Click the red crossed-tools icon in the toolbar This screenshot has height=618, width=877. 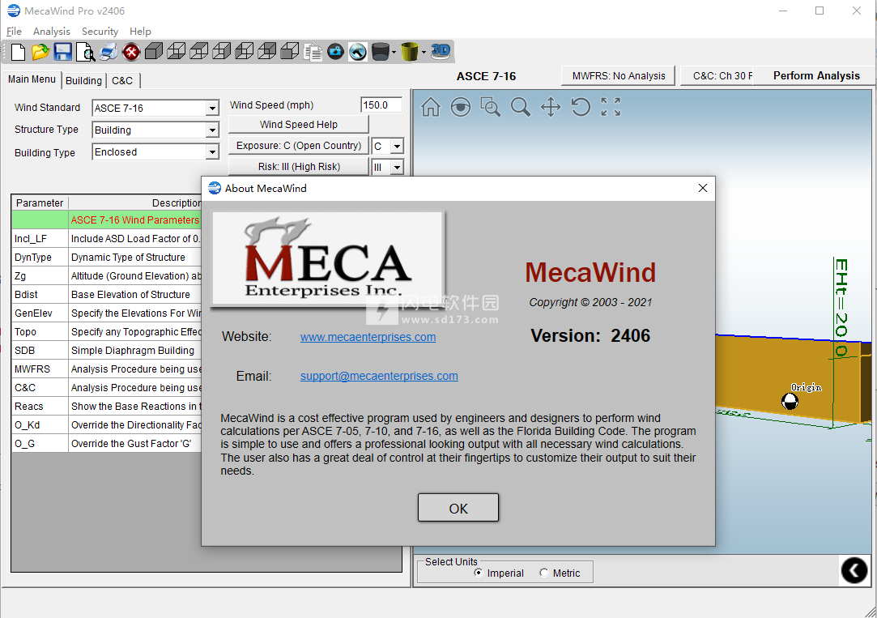coord(131,52)
